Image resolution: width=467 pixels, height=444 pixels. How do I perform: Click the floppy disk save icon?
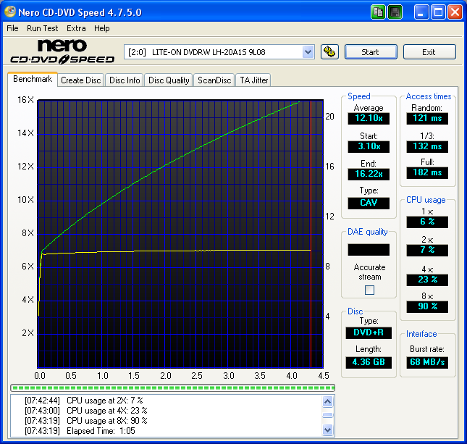click(x=395, y=12)
